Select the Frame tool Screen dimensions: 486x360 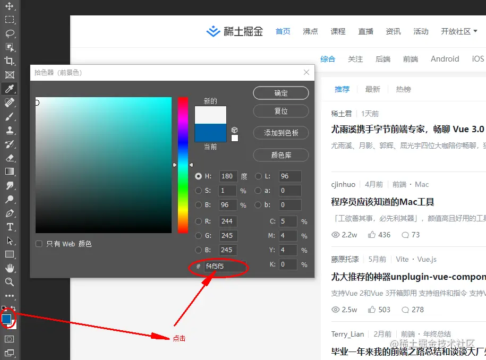10,75
